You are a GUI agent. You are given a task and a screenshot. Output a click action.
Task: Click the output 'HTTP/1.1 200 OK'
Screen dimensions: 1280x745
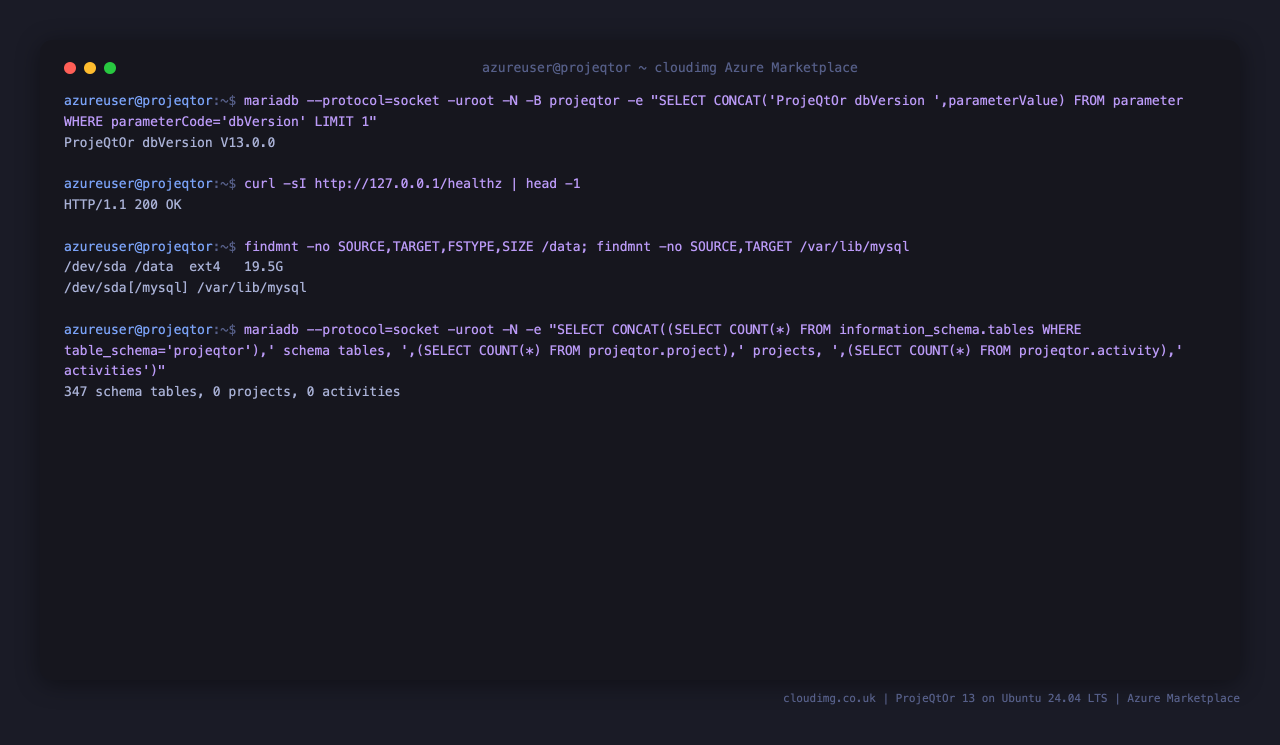coord(122,204)
